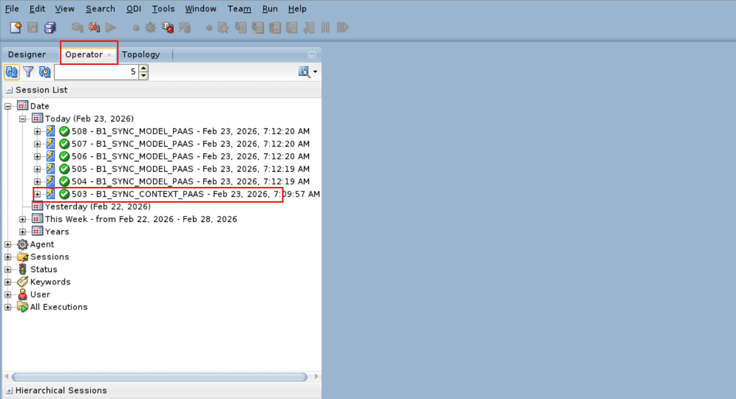Switch to the Topology tab
The height and width of the screenshot is (399, 736).
(x=141, y=54)
